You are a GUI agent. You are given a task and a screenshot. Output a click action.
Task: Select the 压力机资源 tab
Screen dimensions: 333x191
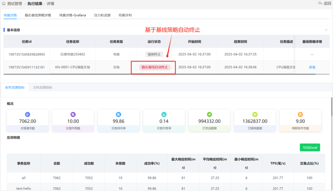click(x=102, y=15)
